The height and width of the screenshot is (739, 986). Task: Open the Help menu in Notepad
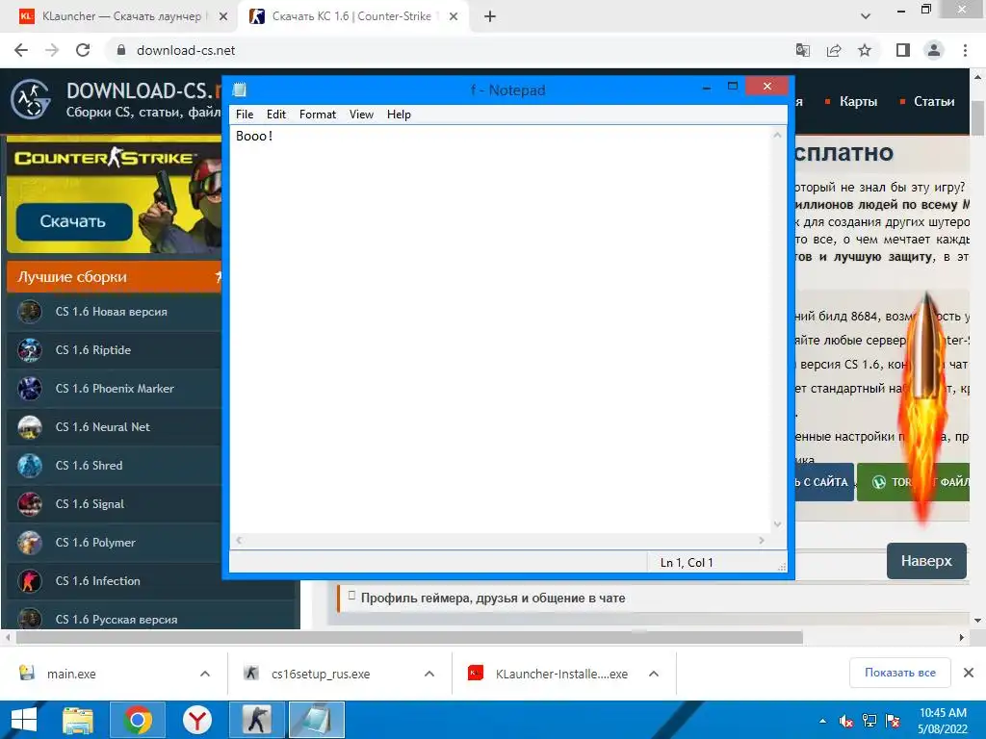pos(399,115)
